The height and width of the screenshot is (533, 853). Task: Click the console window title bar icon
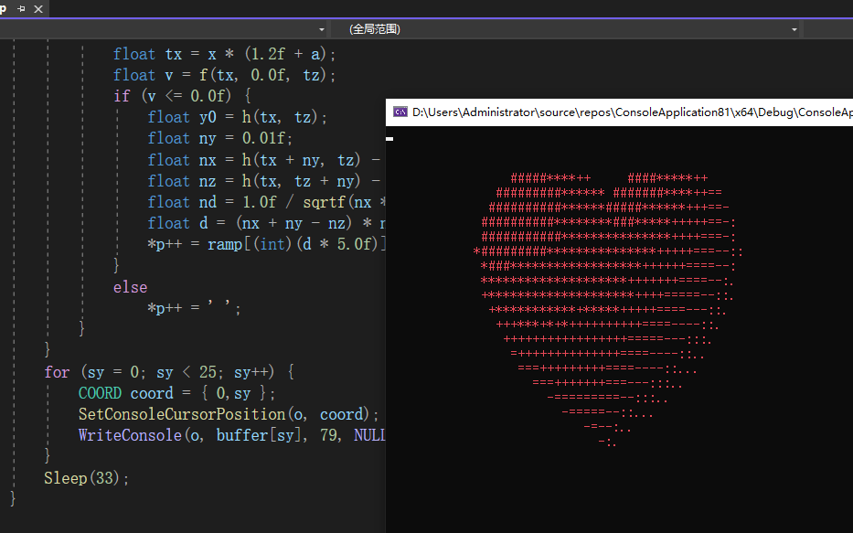[x=400, y=112]
